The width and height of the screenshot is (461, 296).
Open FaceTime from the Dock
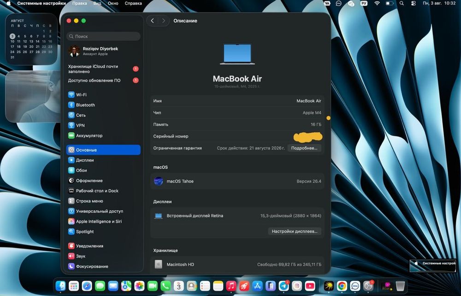click(x=152, y=286)
